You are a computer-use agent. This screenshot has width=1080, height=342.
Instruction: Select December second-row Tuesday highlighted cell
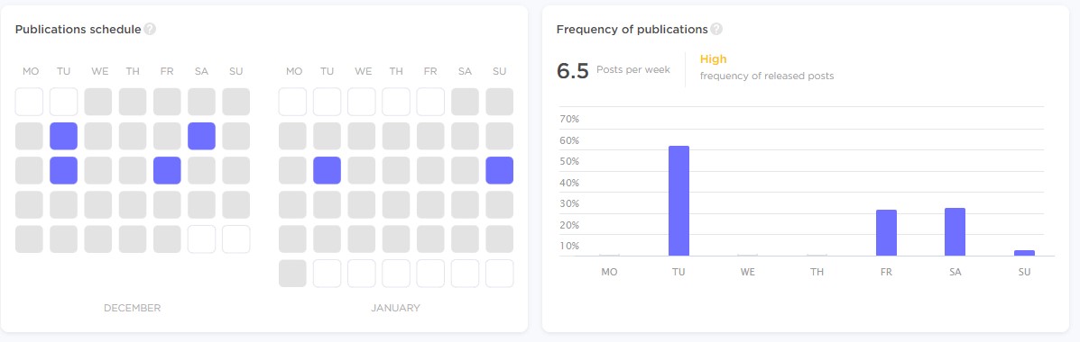tap(63, 136)
